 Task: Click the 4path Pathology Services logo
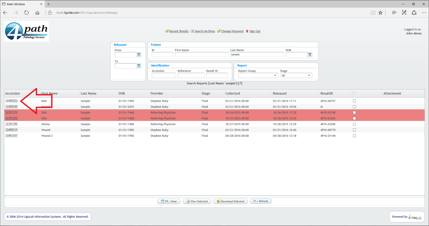coord(26,31)
